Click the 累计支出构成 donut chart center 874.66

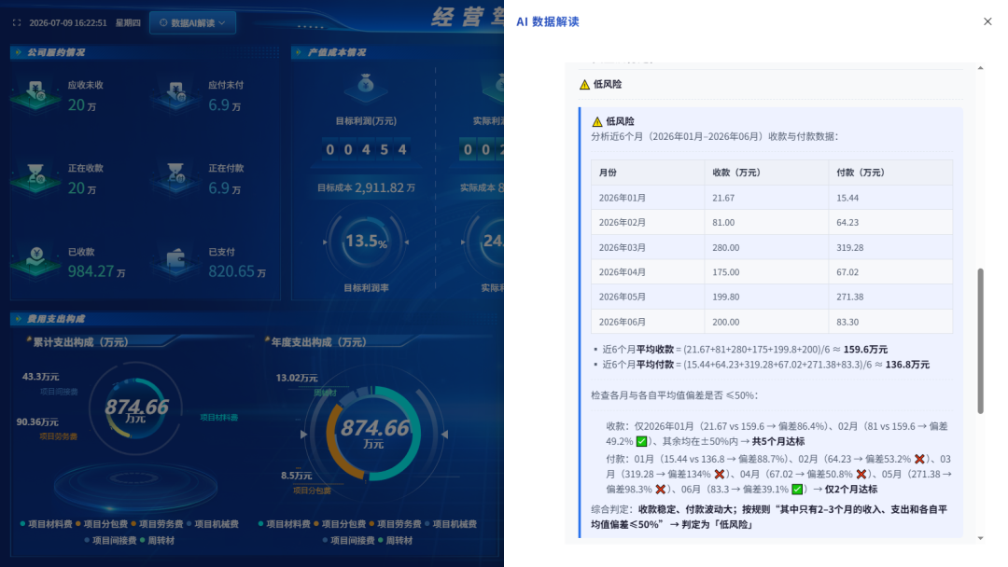135,409
